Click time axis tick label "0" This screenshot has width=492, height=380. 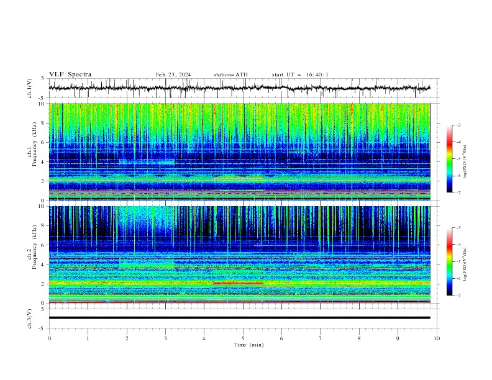click(x=49, y=338)
